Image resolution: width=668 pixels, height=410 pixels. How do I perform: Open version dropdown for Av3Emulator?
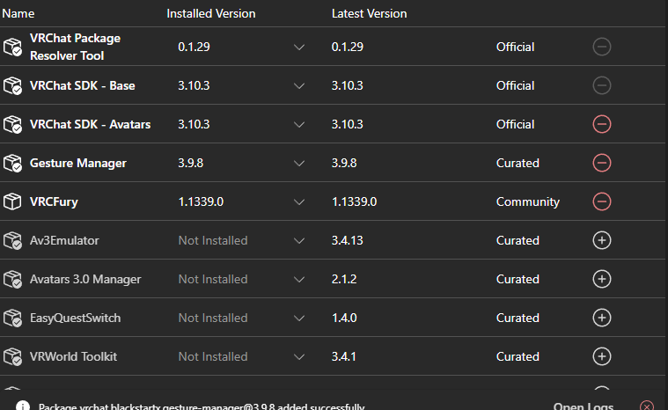point(299,241)
